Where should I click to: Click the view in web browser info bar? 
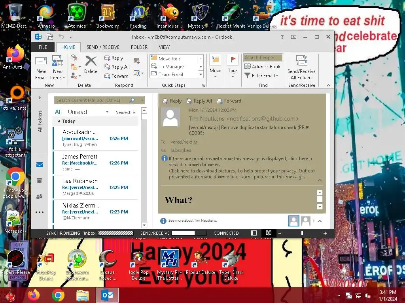(241, 161)
